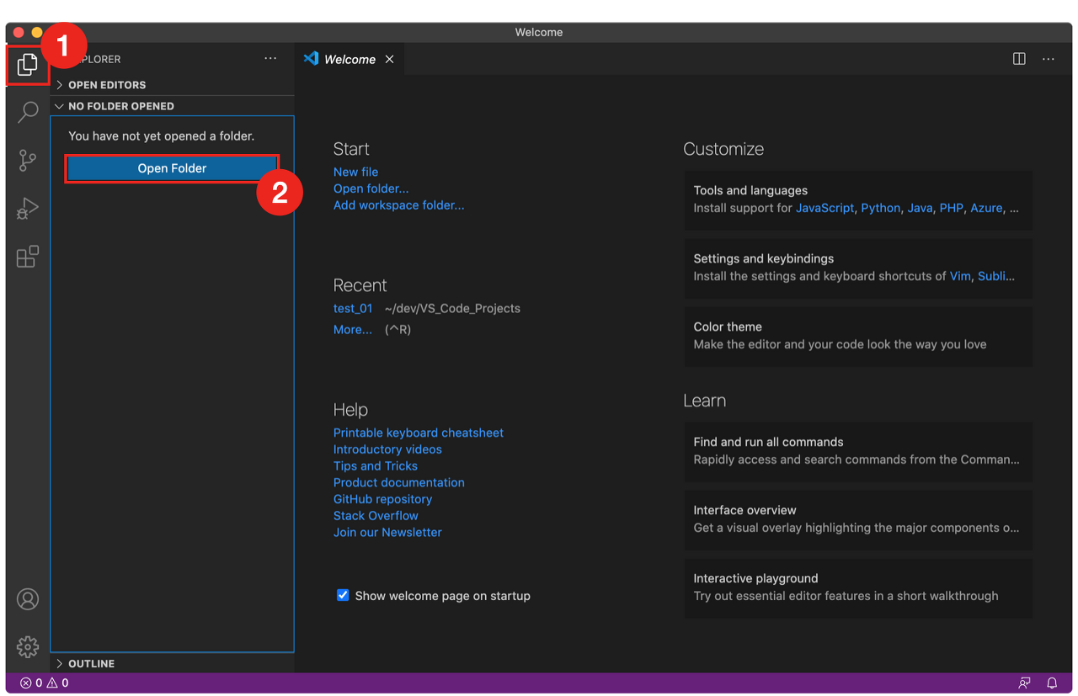Close the Welcome tab

(x=389, y=59)
